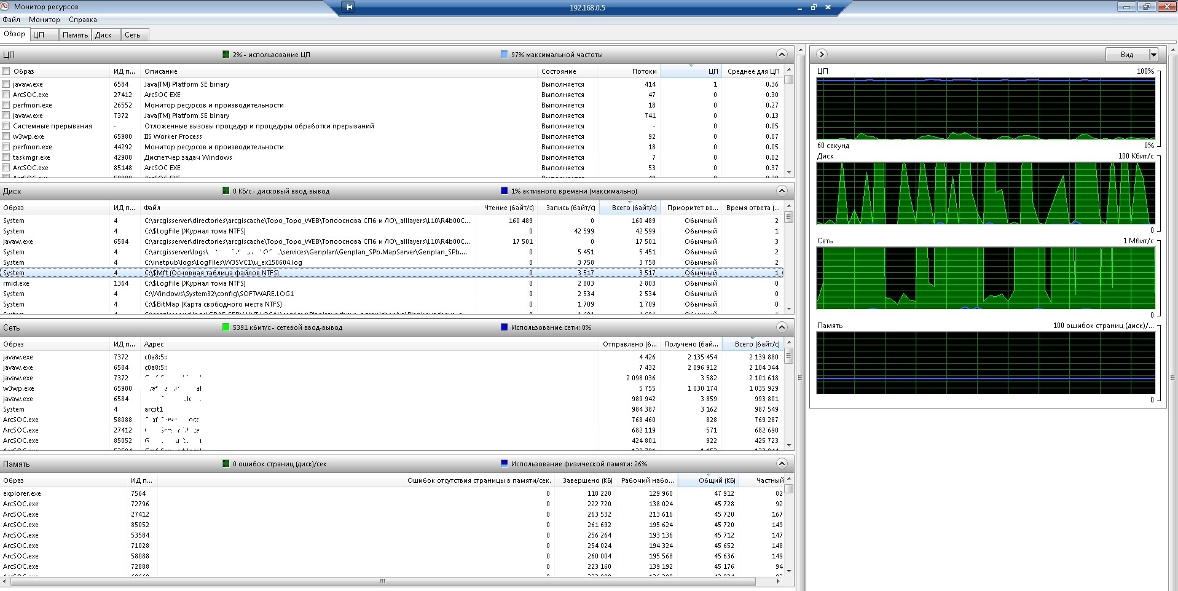
Task: Collapse the Сеть section chevron
Action: click(x=782, y=327)
